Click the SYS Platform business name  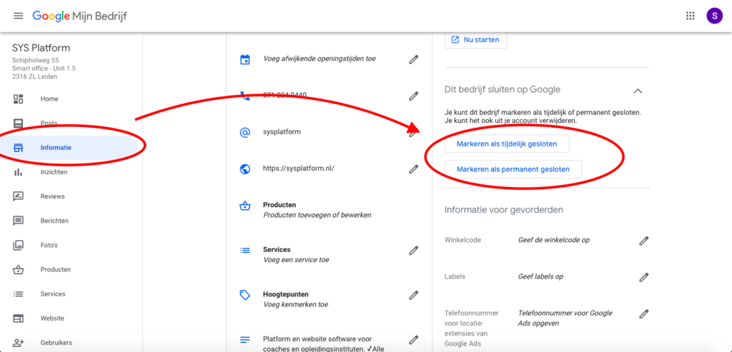[41, 48]
